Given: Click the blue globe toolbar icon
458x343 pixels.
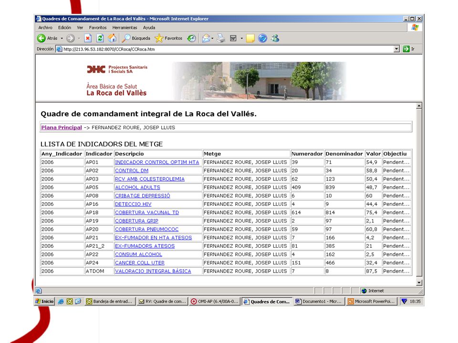Looking at the screenshot, I should pyautogui.click(x=262, y=38).
